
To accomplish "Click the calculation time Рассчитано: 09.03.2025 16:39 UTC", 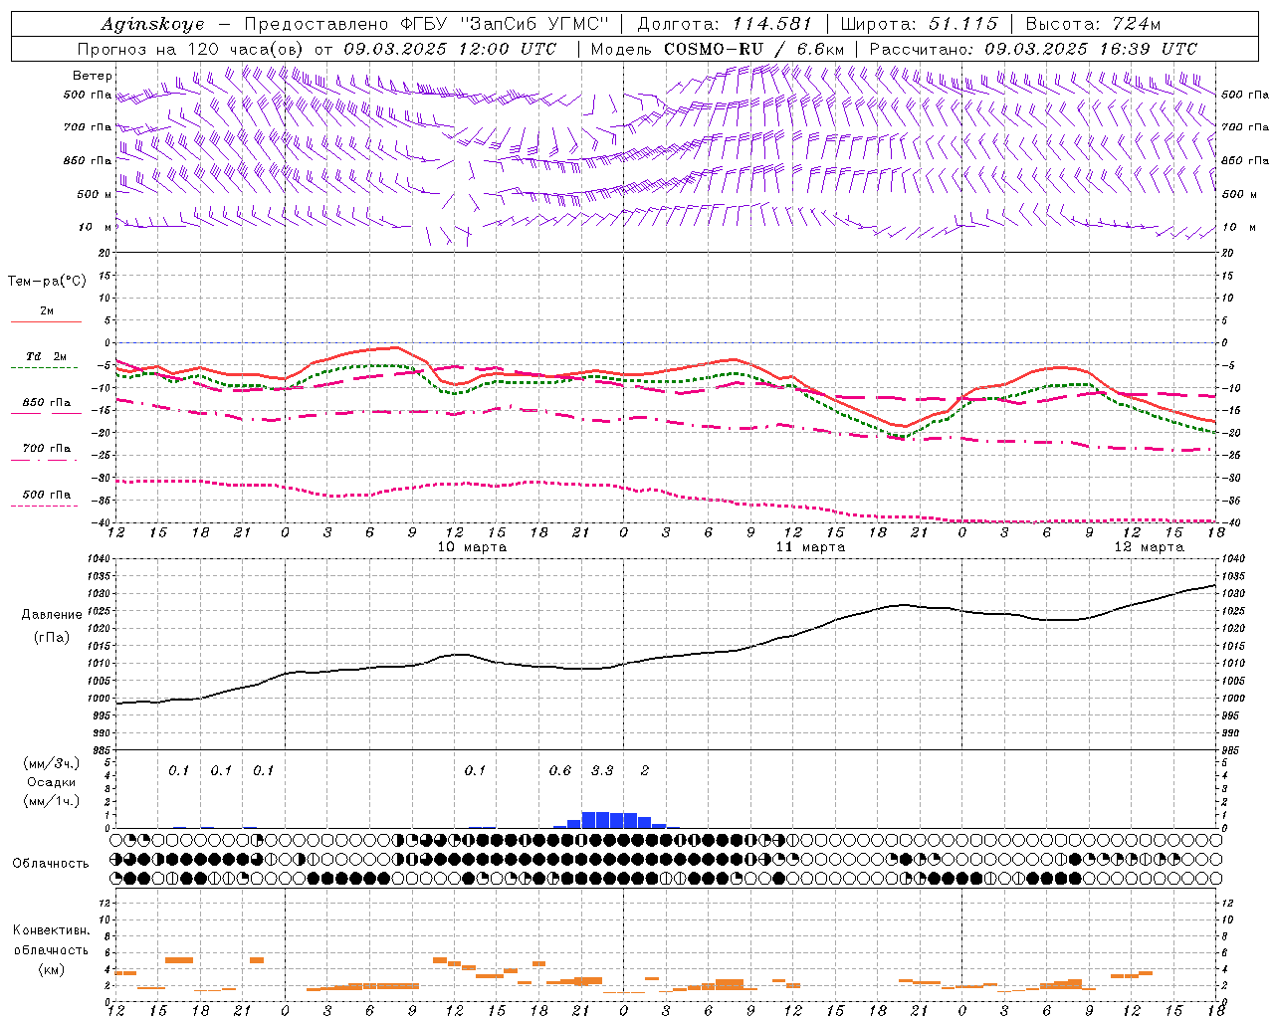I will coord(1033,49).
